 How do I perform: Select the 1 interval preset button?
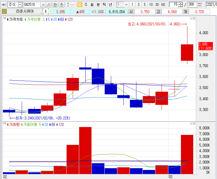pos(132,5)
